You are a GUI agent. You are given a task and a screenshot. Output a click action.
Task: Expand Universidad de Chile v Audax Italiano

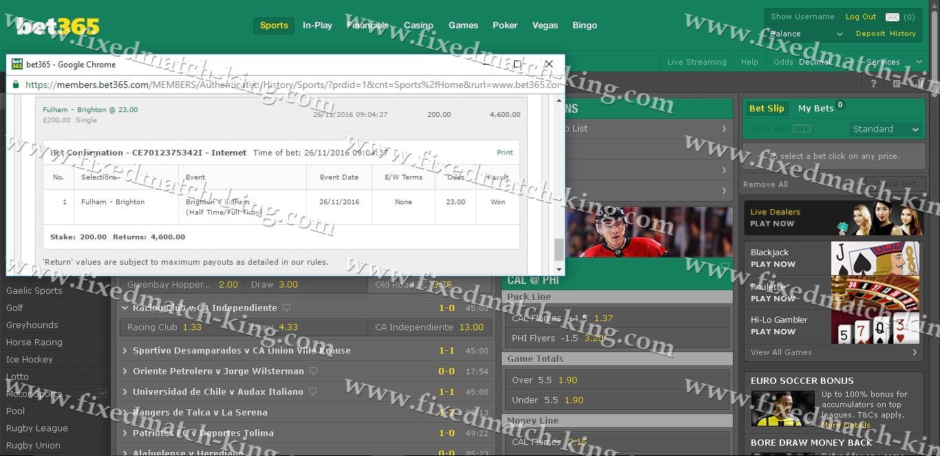[125, 392]
